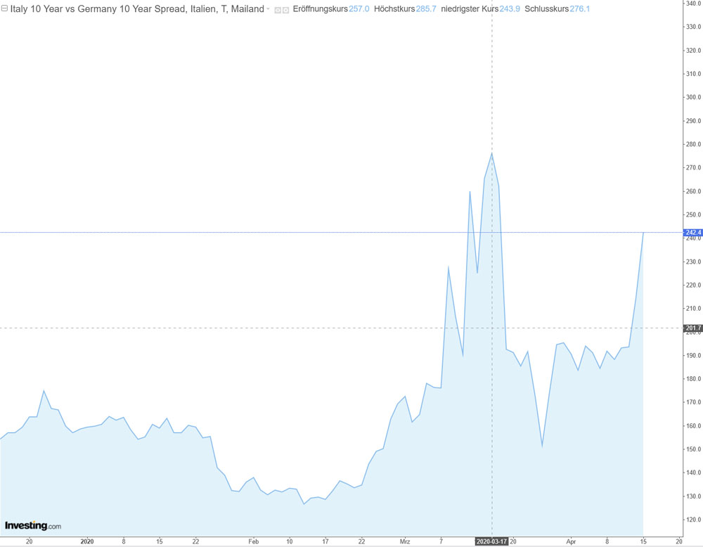Click the blue 242.4 current price label
This screenshot has height=547, width=703.
point(692,232)
